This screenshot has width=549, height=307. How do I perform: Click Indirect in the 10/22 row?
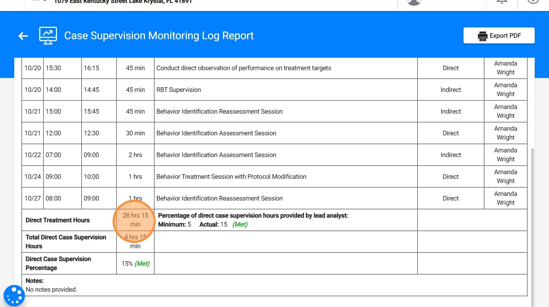click(x=451, y=155)
